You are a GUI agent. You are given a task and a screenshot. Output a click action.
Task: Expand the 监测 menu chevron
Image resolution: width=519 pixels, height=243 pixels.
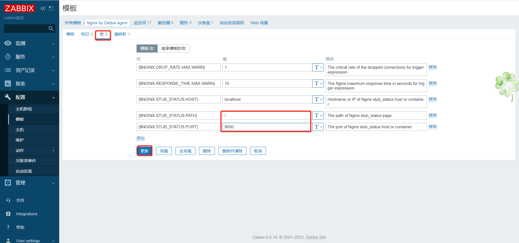pyautogui.click(x=53, y=44)
